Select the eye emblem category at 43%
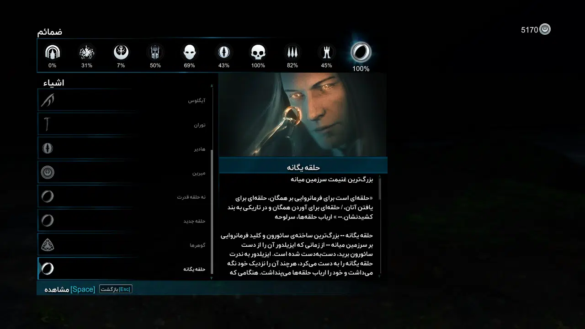Screen dimensions: 585x329 coord(223,52)
